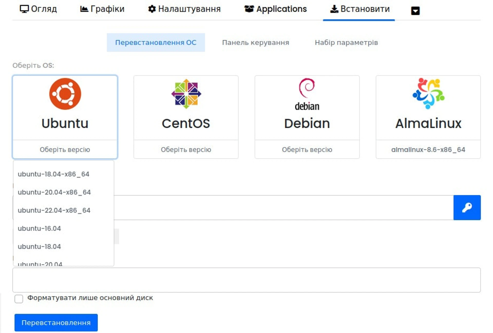Open the Панель керування sub-tab
The height and width of the screenshot is (333, 493).
[x=255, y=42]
